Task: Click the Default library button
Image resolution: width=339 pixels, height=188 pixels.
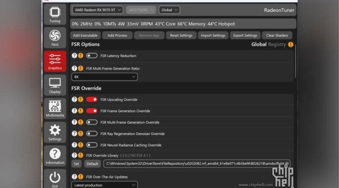Action: [x=92, y=163]
